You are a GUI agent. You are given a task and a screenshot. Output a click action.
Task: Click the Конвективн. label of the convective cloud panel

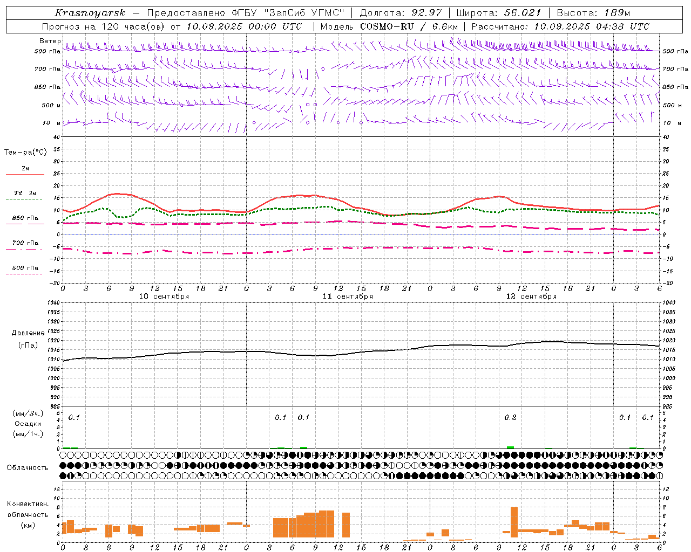point(28,504)
